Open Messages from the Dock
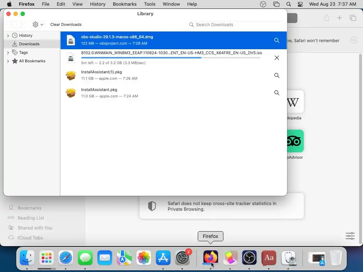 [85, 258]
